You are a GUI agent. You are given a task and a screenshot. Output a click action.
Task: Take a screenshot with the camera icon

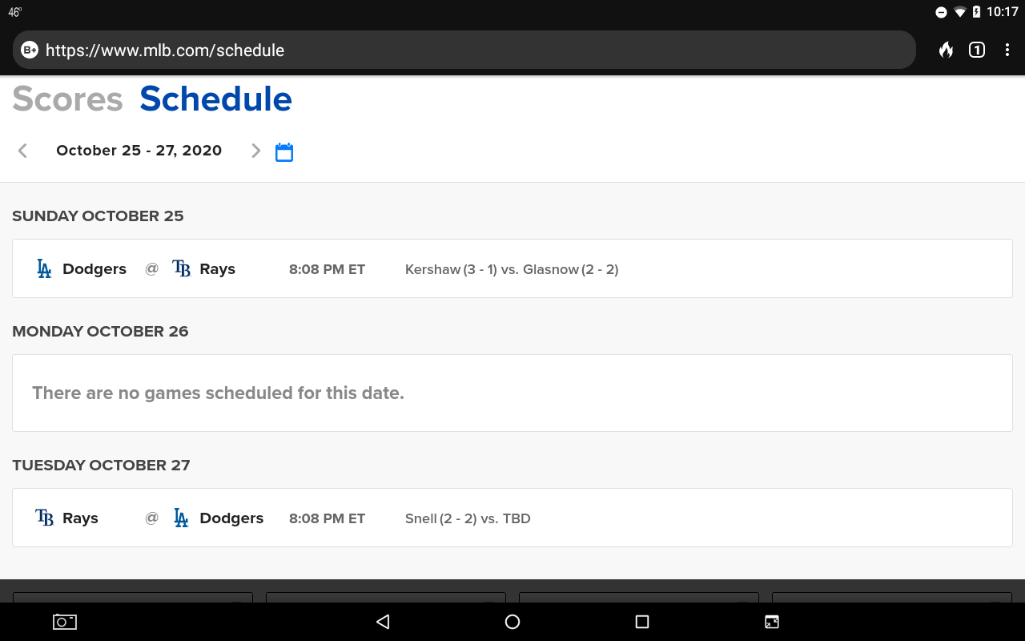tap(65, 622)
